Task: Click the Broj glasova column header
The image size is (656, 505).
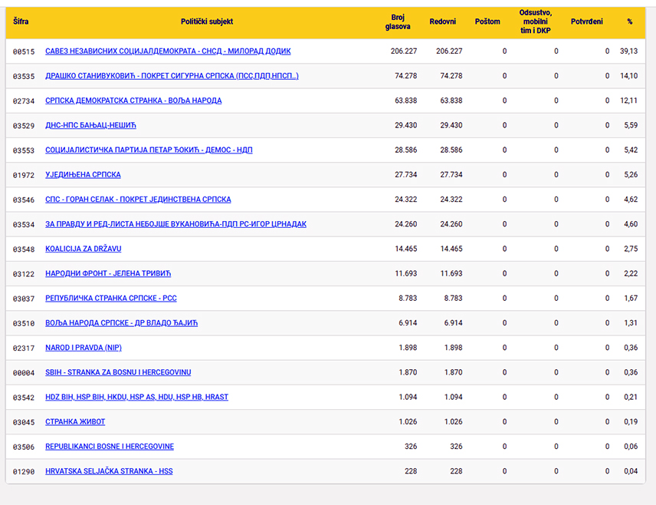Action: click(x=398, y=21)
